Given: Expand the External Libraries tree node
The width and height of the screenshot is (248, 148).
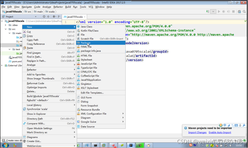Looking at the screenshot, I should pos(2,65).
